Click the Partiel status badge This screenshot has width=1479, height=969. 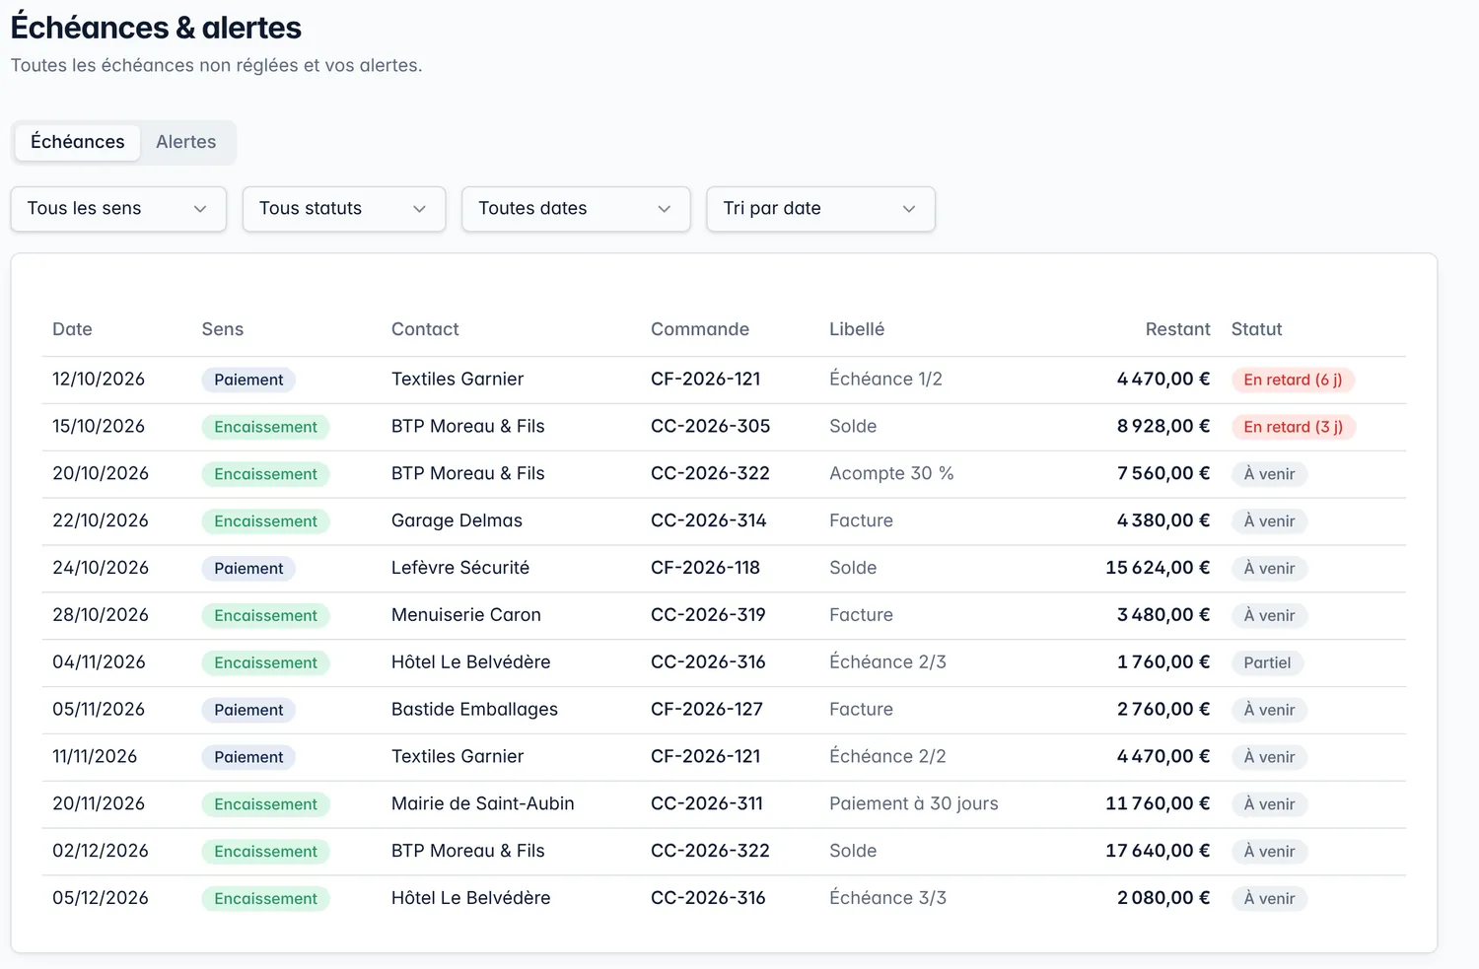(1267, 663)
